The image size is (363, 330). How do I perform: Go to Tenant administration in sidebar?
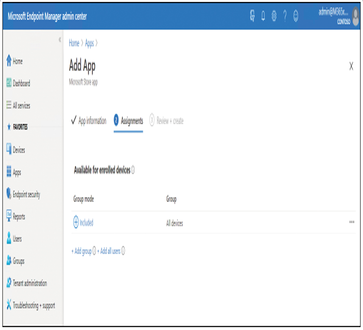pyautogui.click(x=30, y=283)
